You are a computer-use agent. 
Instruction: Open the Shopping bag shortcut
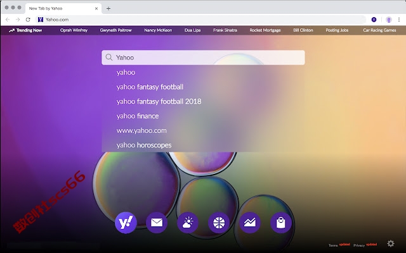(x=281, y=223)
